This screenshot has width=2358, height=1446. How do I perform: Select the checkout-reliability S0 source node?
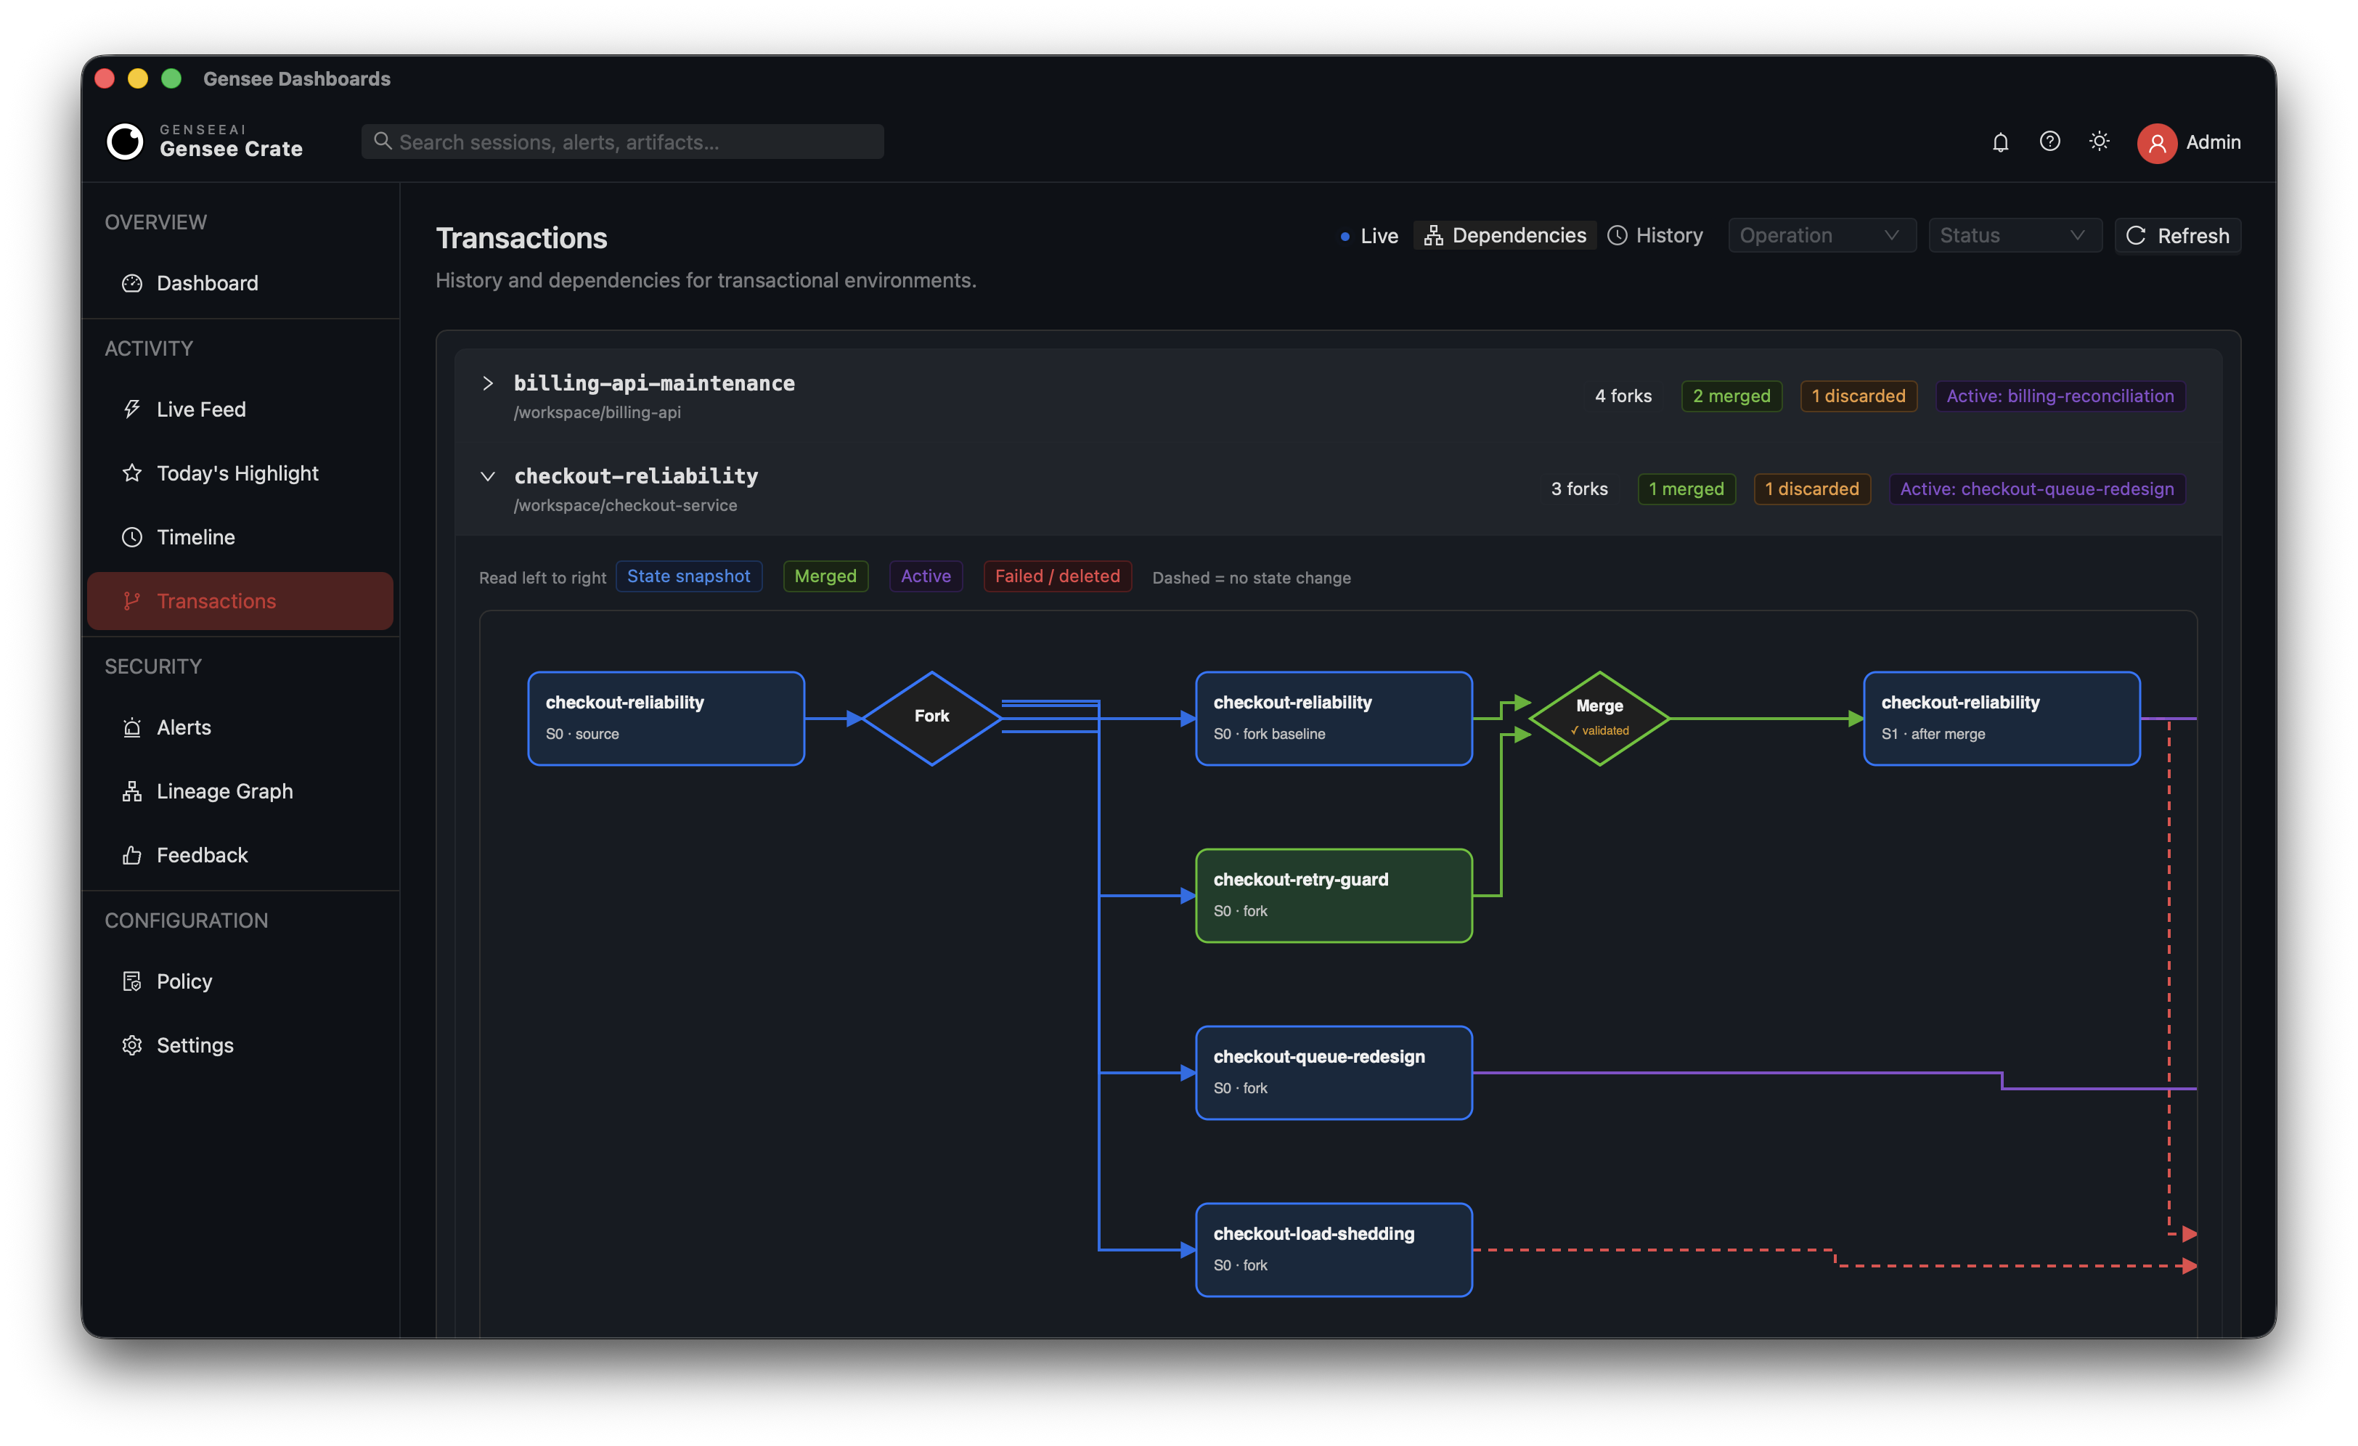click(x=666, y=719)
